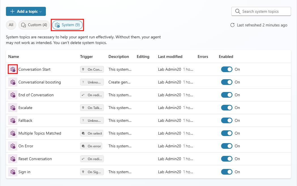Screen dimensions: 297x186
Task: Click the magnifier icon in search box
Action: pos(238,11)
